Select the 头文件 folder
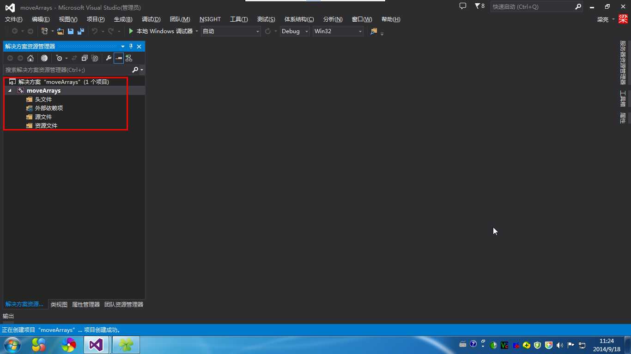This screenshot has height=354, width=631. point(43,99)
